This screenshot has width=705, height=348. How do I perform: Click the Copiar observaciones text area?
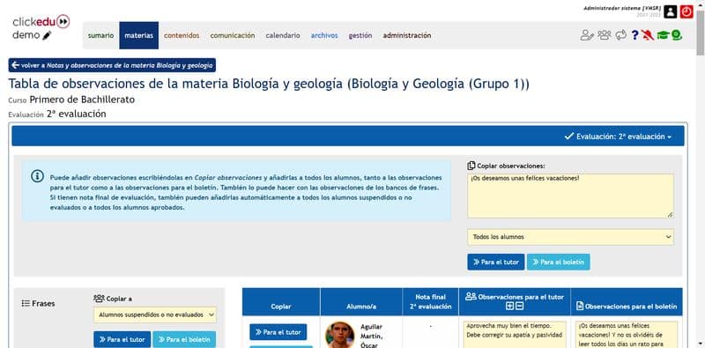point(570,196)
